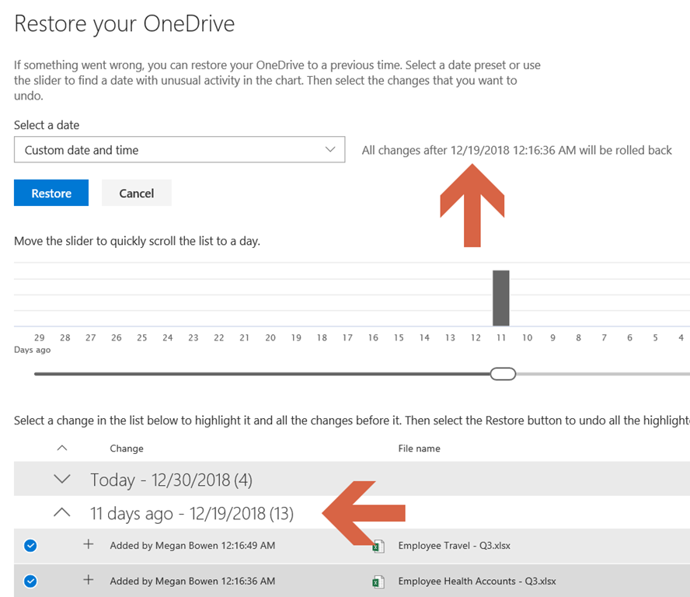Uncheck the Employee Travel - Q3.xlsx change
Viewport: 690px width, 597px height.
(x=30, y=546)
